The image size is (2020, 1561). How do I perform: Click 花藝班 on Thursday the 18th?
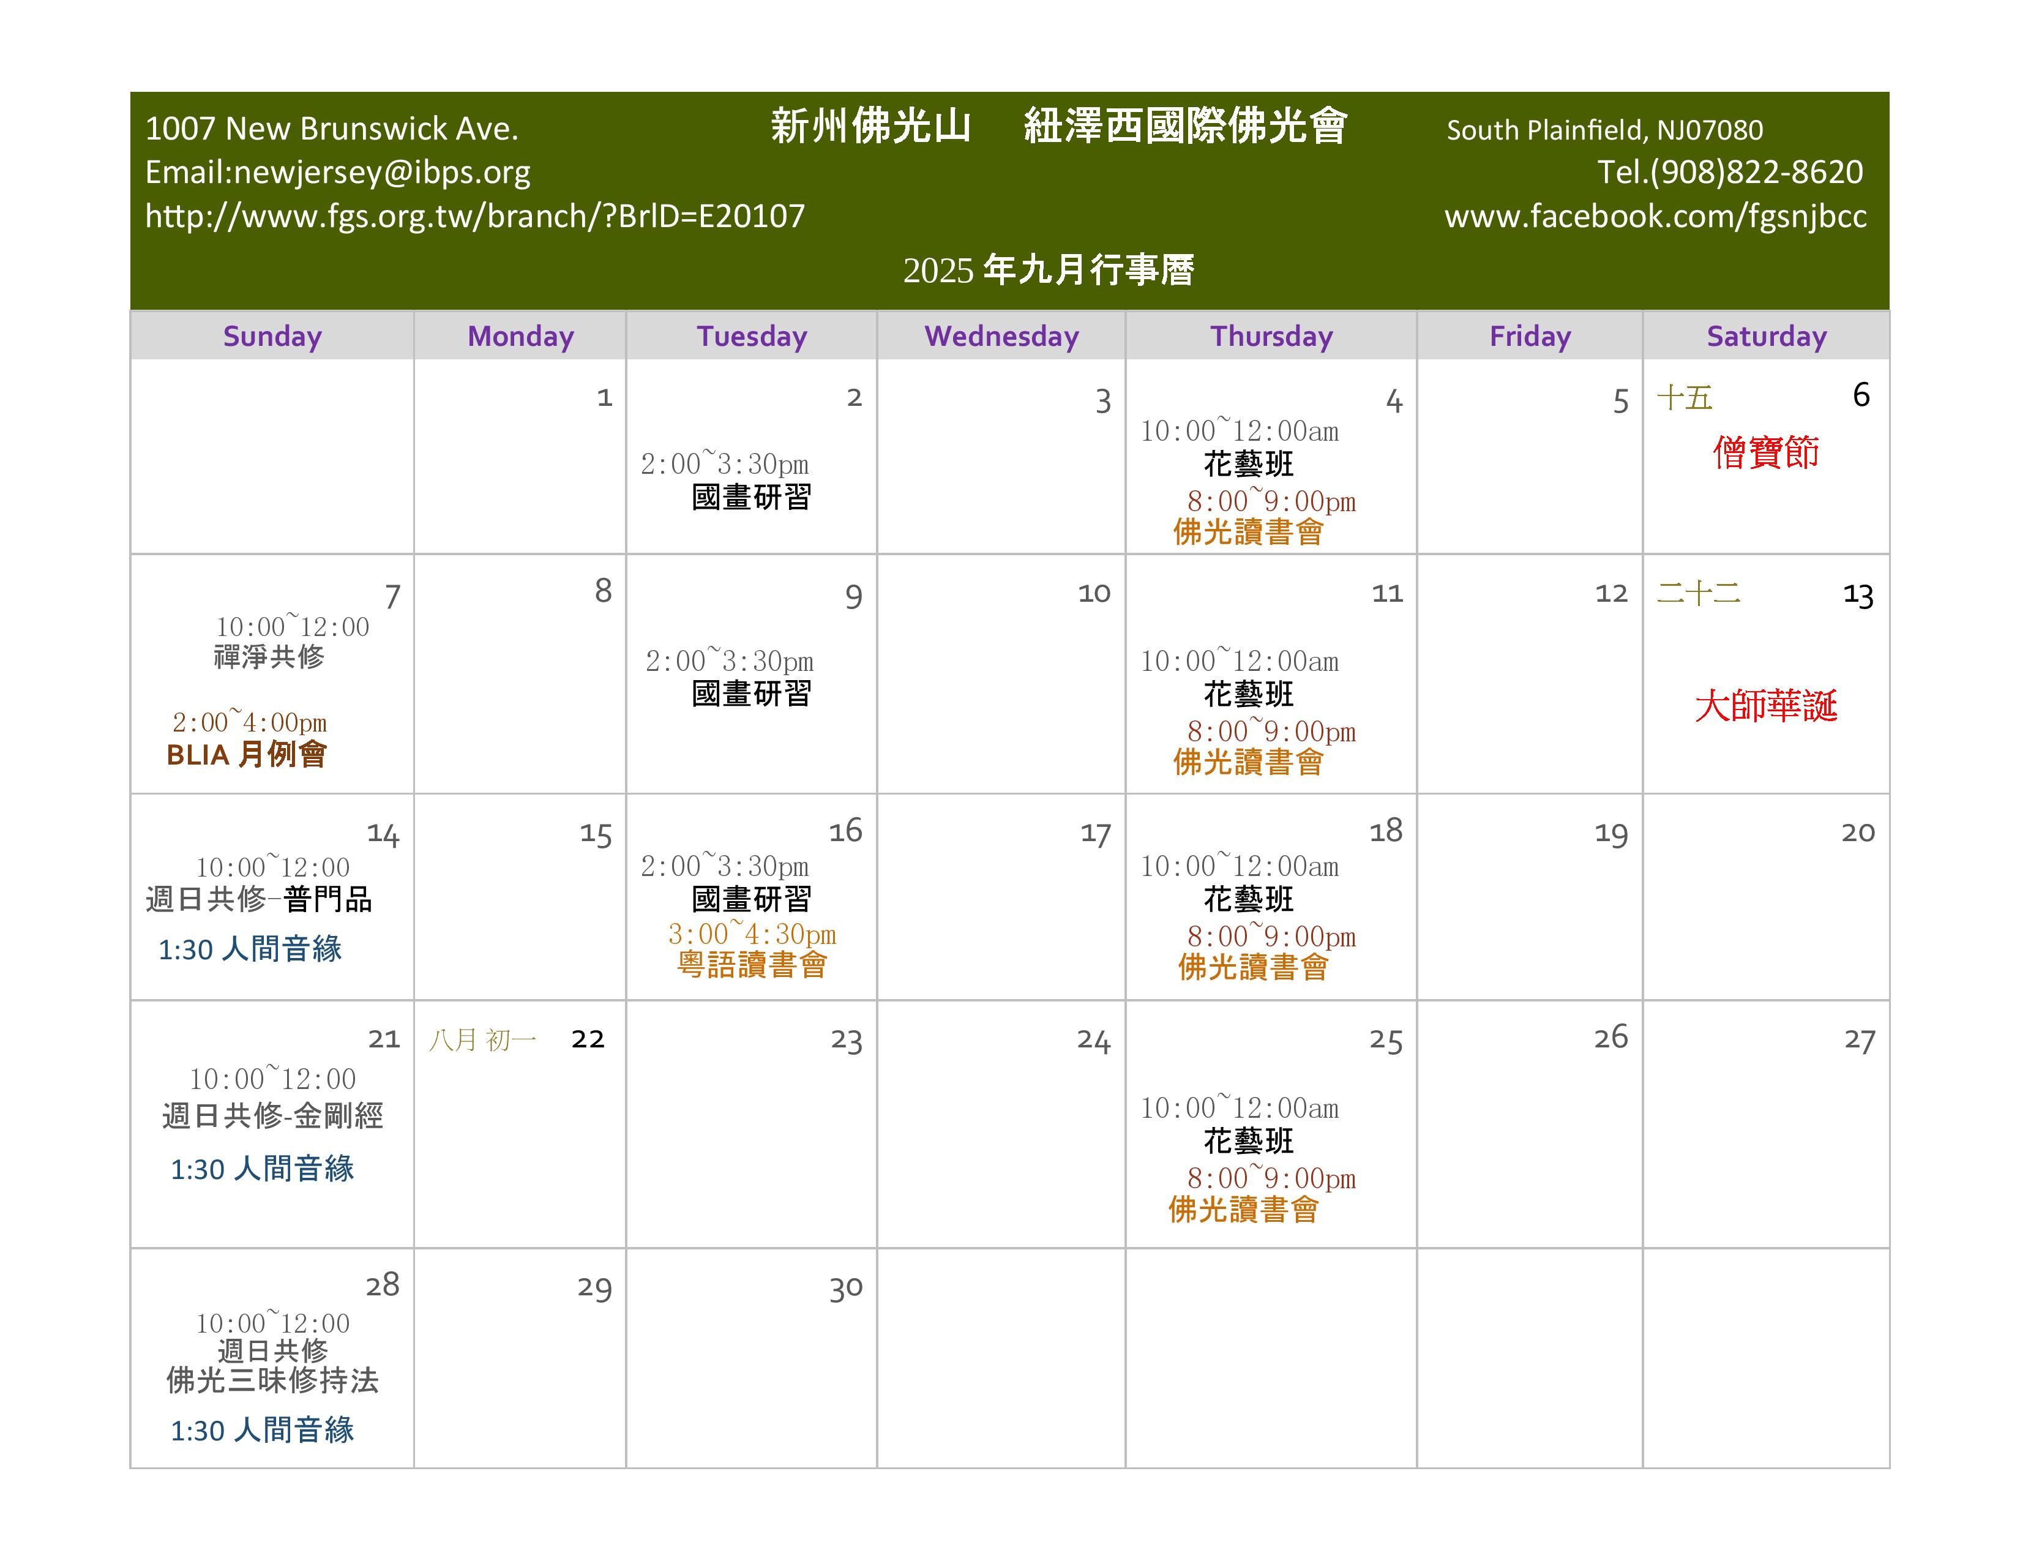(1248, 900)
